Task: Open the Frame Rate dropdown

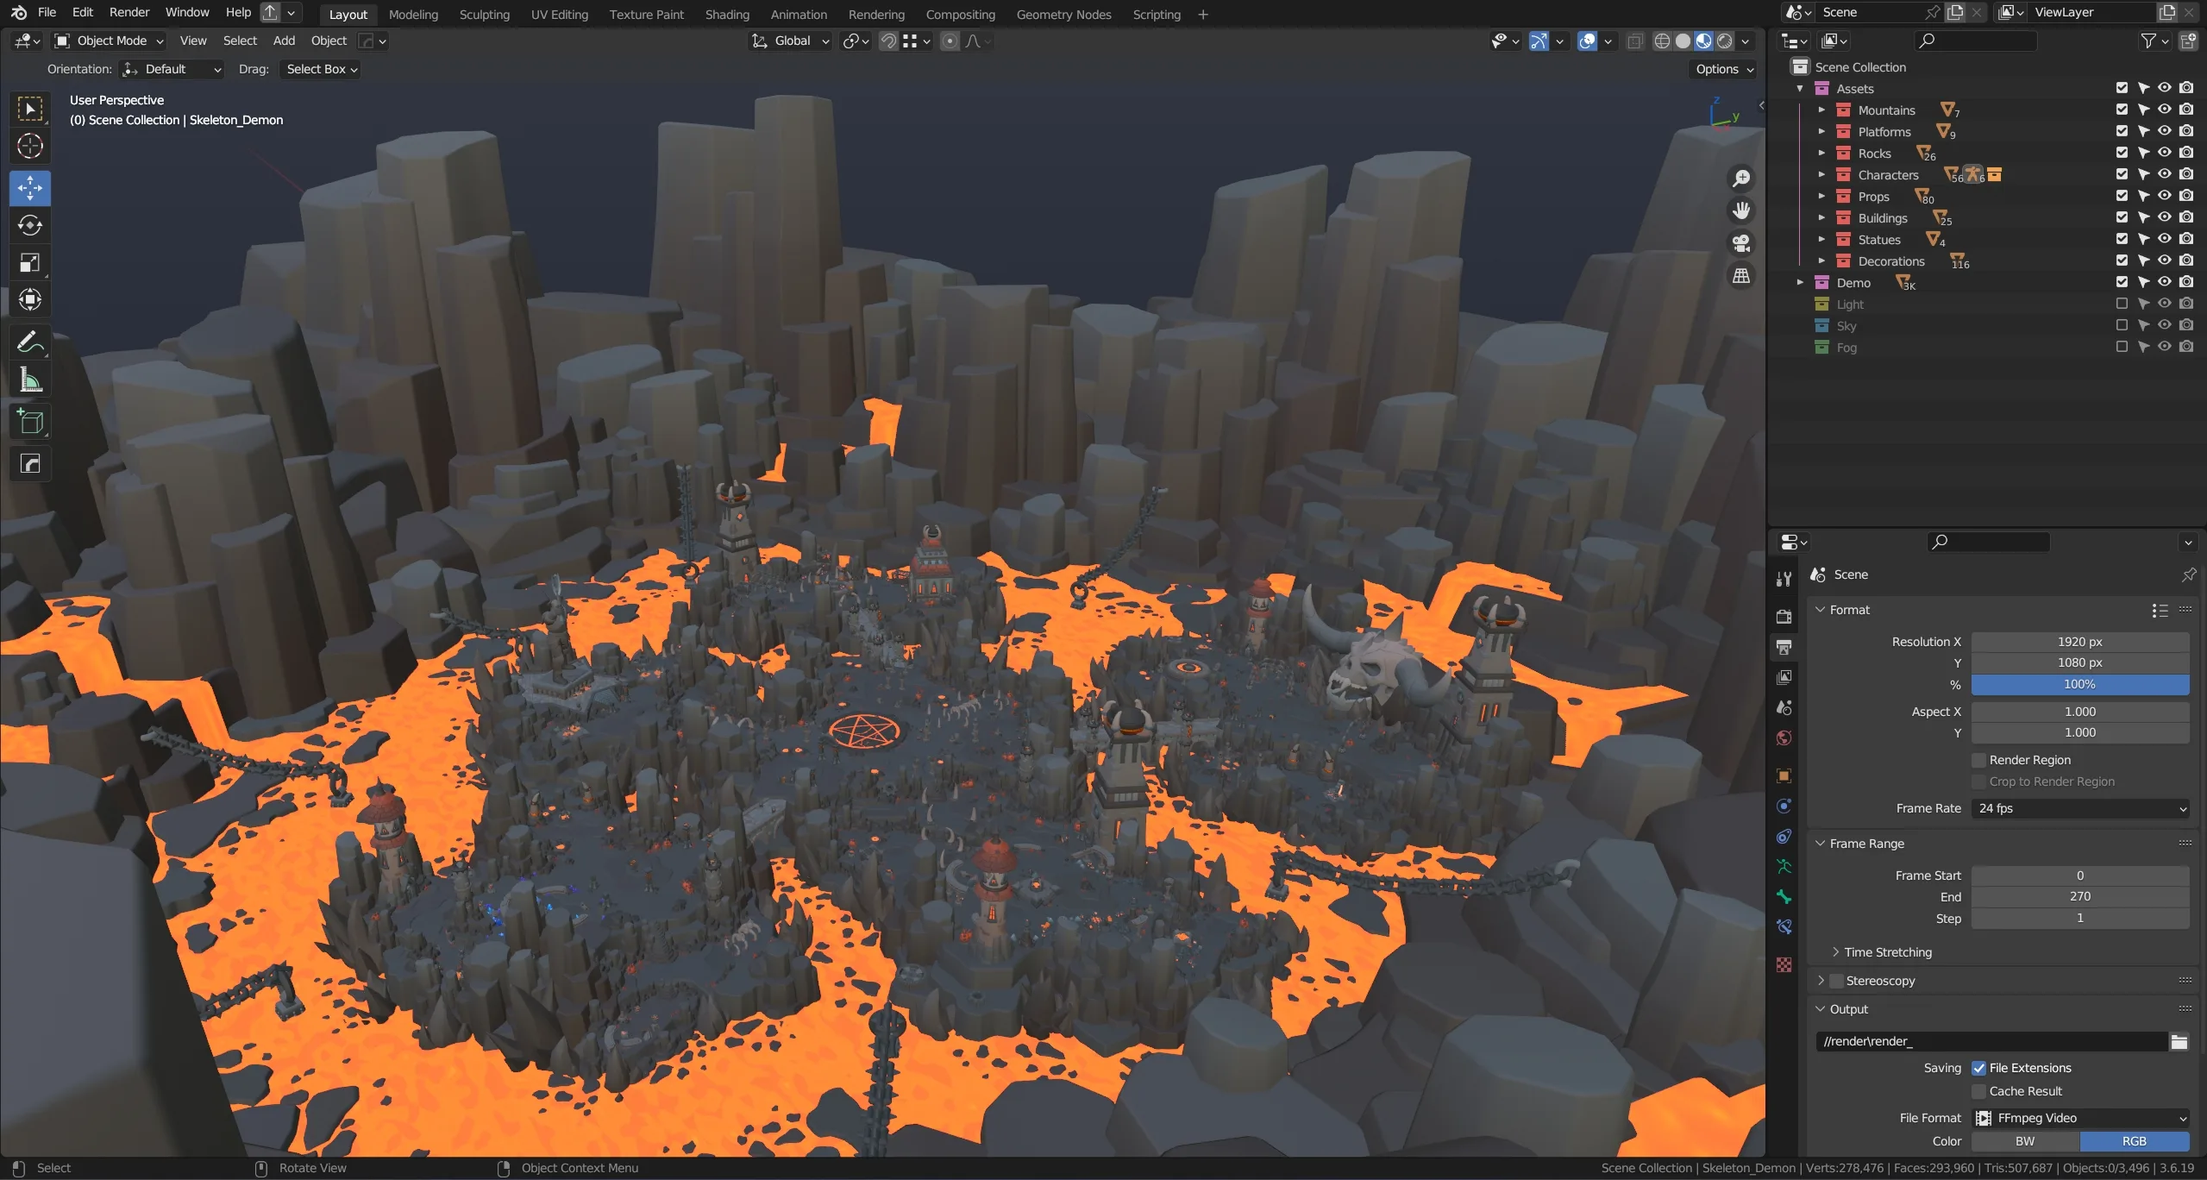Action: 2079,808
